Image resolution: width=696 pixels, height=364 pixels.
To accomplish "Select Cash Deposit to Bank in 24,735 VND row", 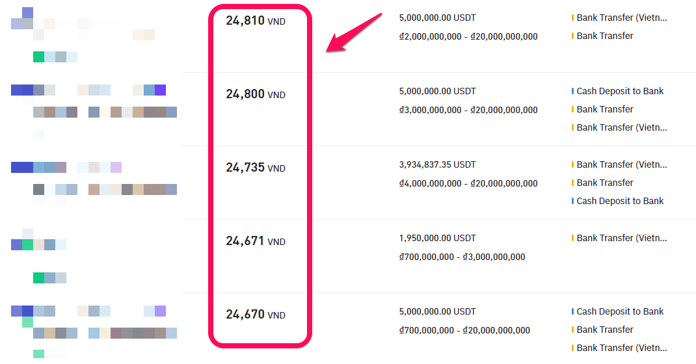I will [x=620, y=201].
